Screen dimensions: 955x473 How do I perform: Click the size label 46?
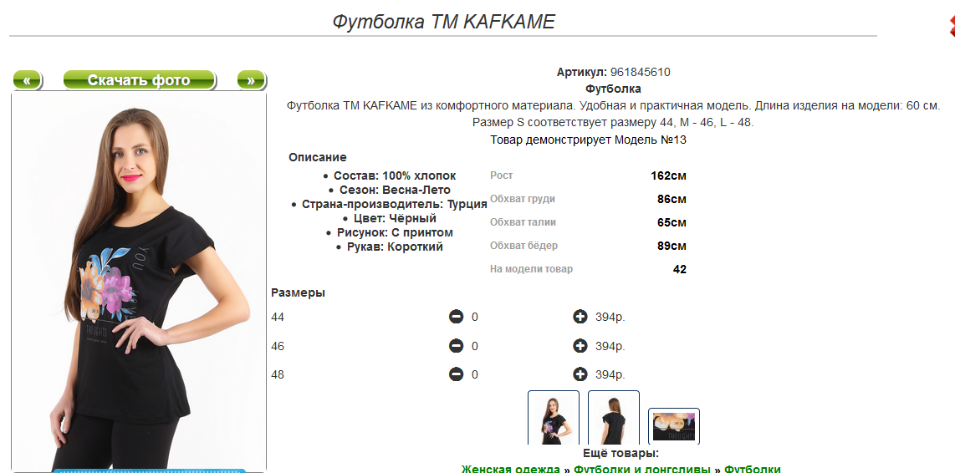tap(278, 346)
